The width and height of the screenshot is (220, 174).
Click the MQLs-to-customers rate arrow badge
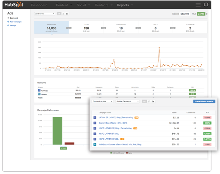pyautogui.click(x=173, y=28)
